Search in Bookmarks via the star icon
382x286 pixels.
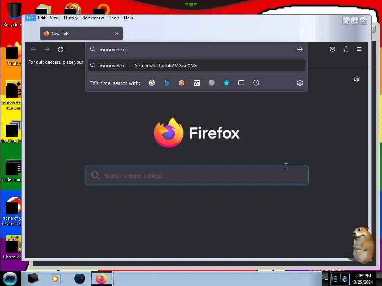tap(226, 83)
